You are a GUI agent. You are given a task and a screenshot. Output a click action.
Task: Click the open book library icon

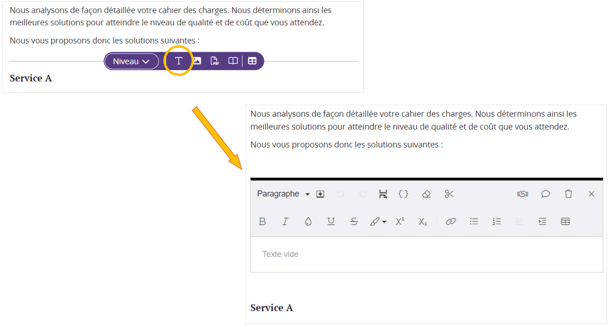[233, 61]
